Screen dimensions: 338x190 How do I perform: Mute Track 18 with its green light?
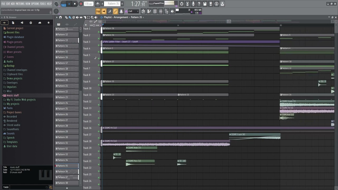99,145
